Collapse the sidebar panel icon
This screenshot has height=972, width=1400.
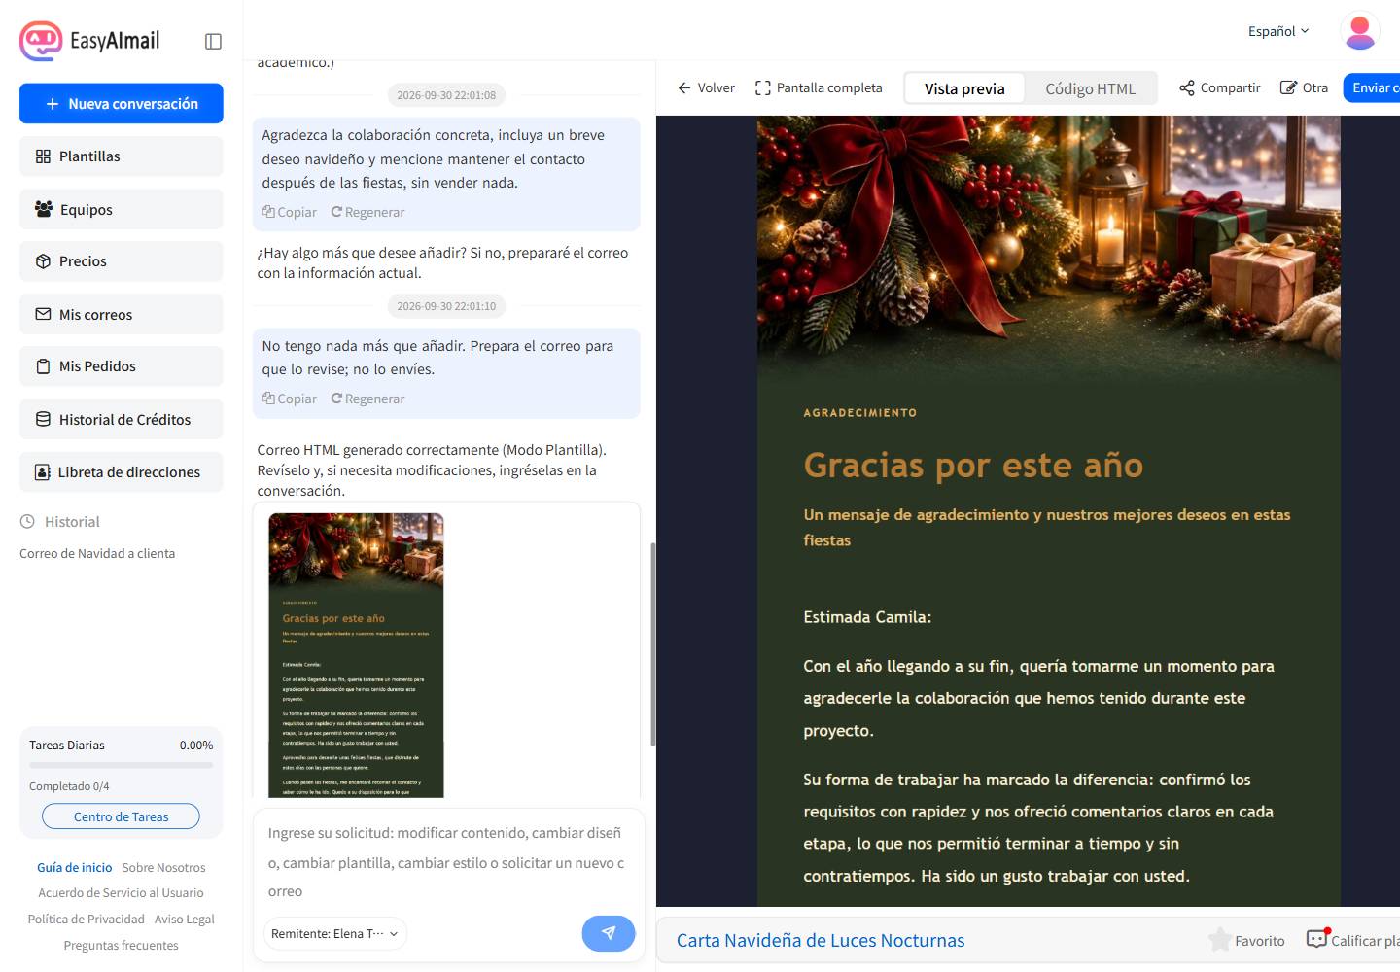coord(214,41)
